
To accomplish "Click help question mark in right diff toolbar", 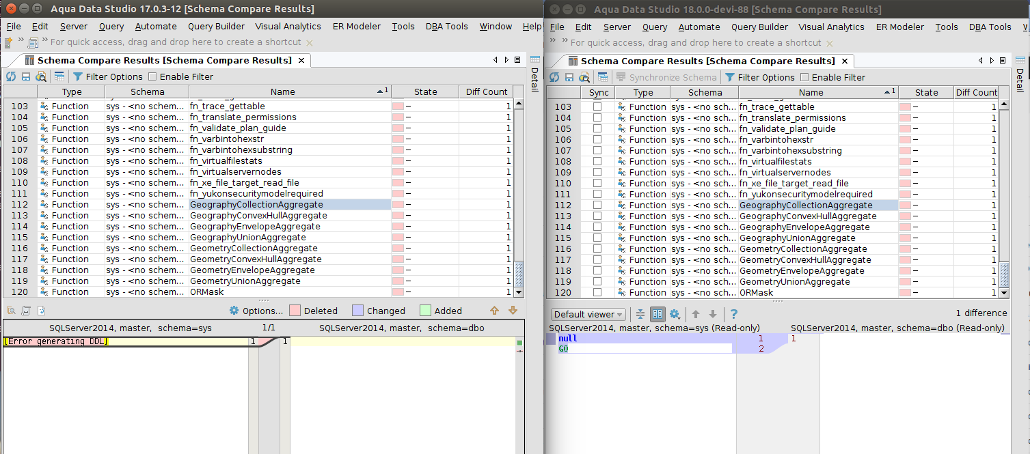I will 734,314.
